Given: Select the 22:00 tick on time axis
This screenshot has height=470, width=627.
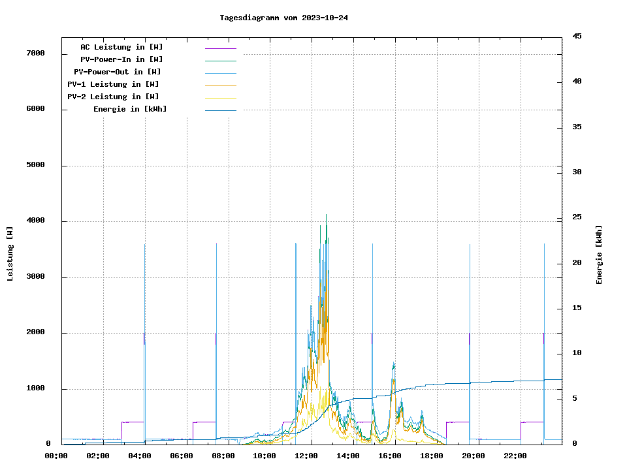Looking at the screenshot, I should (x=515, y=456).
